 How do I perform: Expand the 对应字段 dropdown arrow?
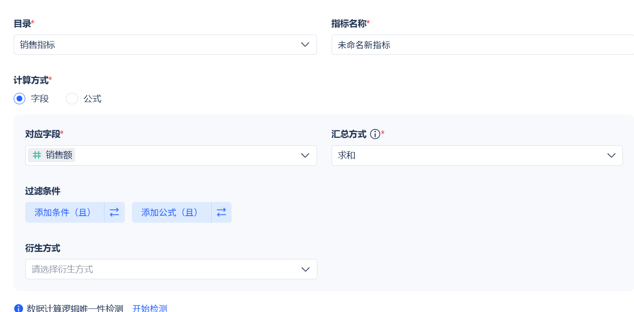[305, 156]
